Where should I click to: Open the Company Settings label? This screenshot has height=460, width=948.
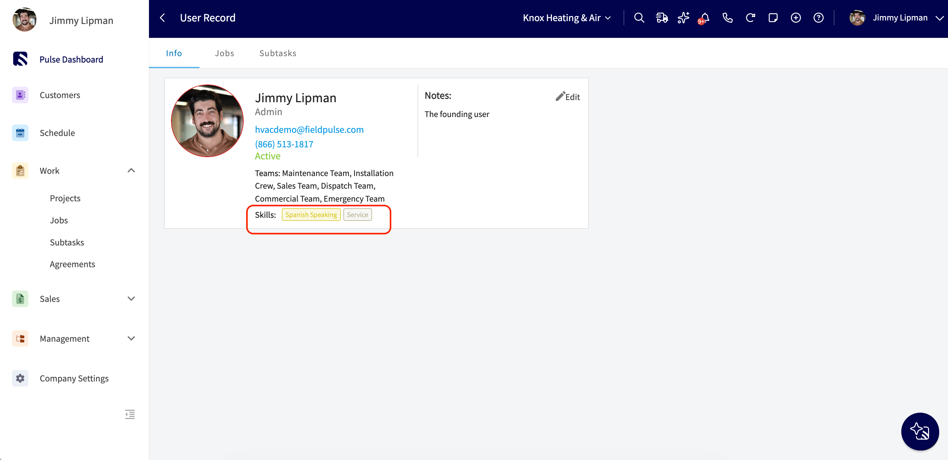[x=74, y=378]
